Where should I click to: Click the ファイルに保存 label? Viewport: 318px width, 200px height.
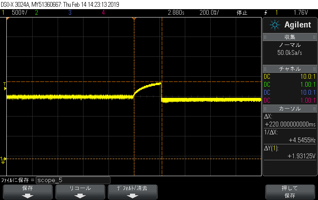click(15, 180)
